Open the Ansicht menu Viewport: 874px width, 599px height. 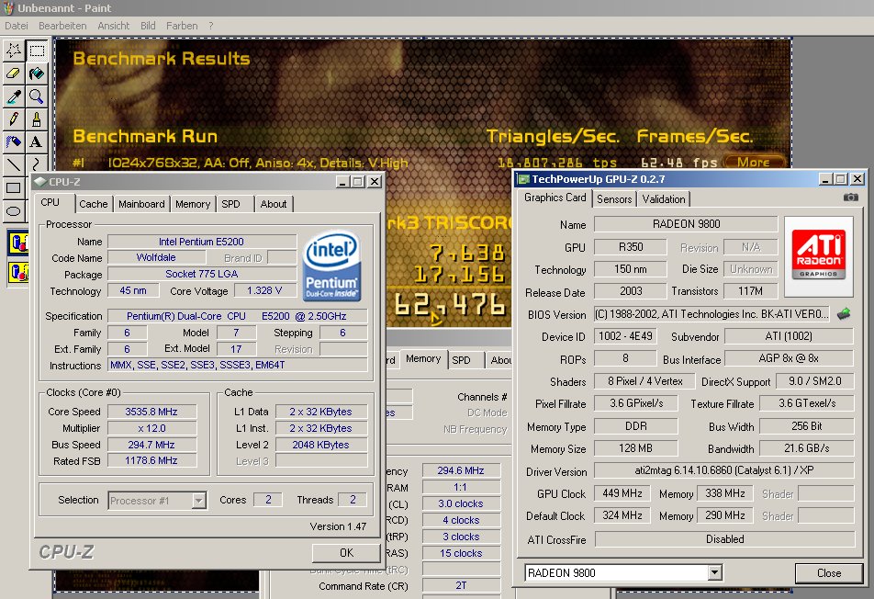tap(113, 26)
